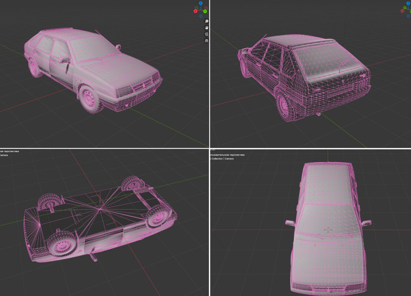
Task: Select the dim negative Z circle in first viewport gizmo
Action: point(201,16)
